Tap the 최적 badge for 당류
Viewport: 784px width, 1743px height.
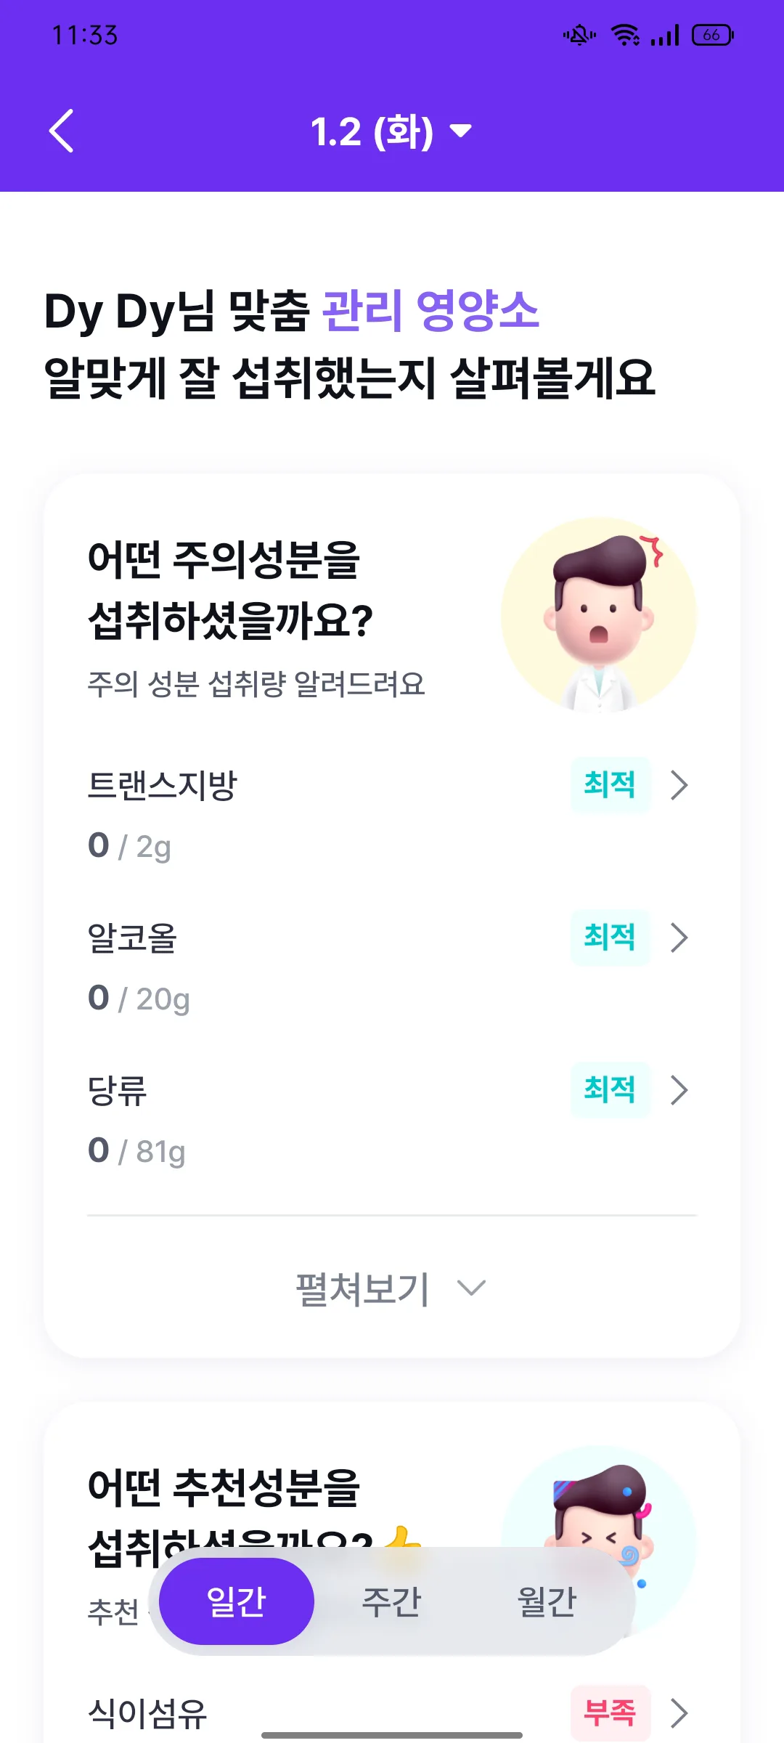[611, 1090]
